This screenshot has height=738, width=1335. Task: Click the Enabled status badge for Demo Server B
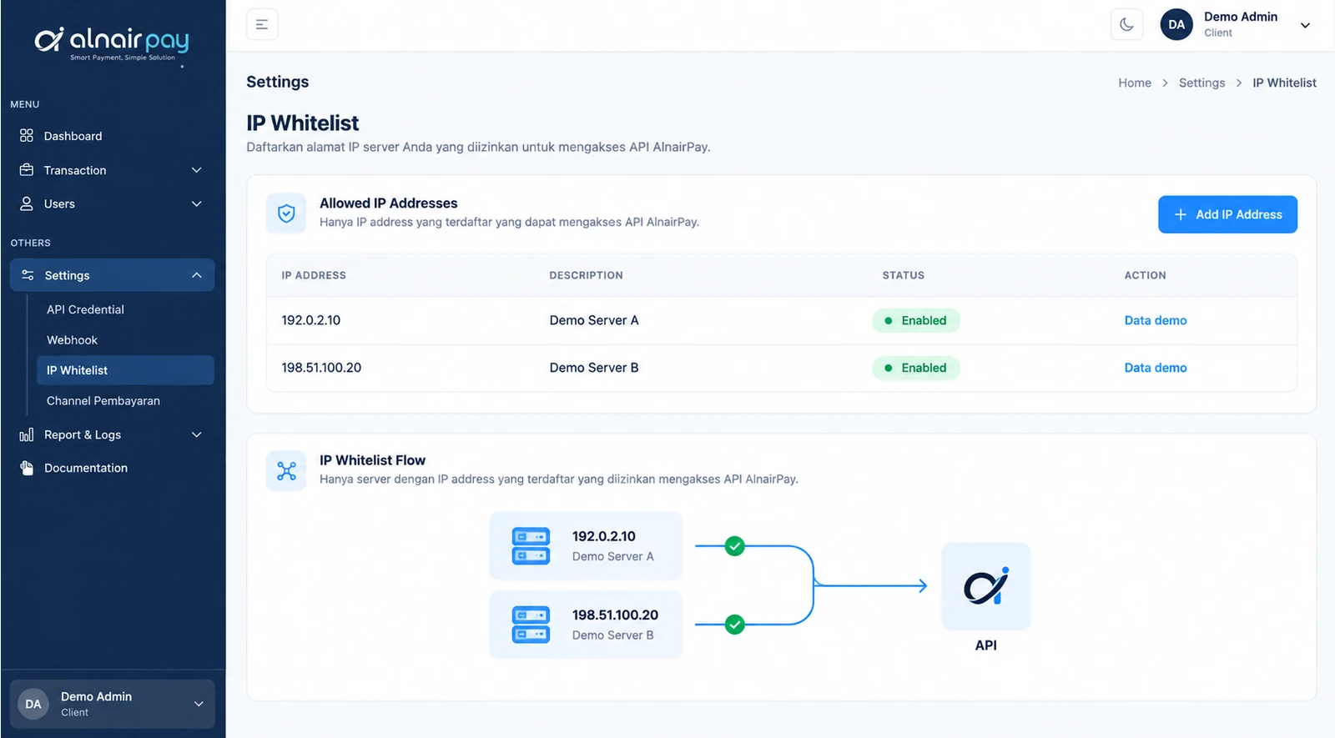916,368
